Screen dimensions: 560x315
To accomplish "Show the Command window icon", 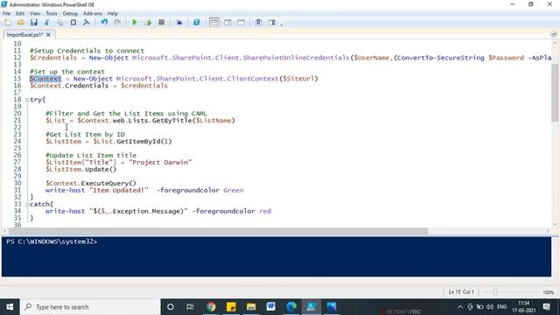I will coord(259,23).
